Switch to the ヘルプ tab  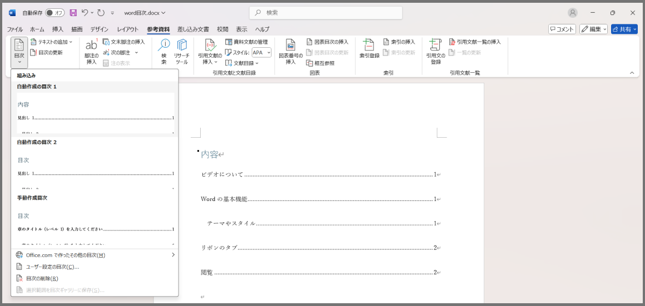262,29
